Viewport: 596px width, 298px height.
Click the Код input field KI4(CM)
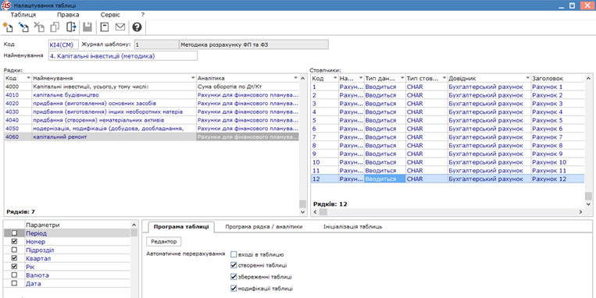(63, 44)
